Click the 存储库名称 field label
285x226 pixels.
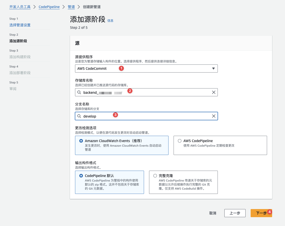[84, 80]
